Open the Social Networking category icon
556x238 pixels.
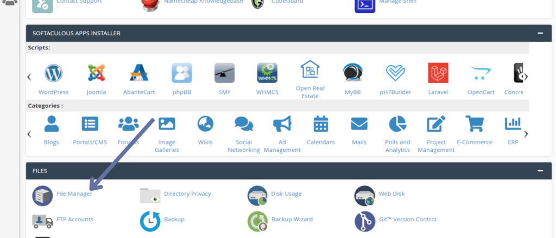tap(244, 124)
